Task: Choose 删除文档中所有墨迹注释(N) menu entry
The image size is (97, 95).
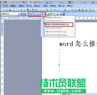Action: [x=58, y=35]
